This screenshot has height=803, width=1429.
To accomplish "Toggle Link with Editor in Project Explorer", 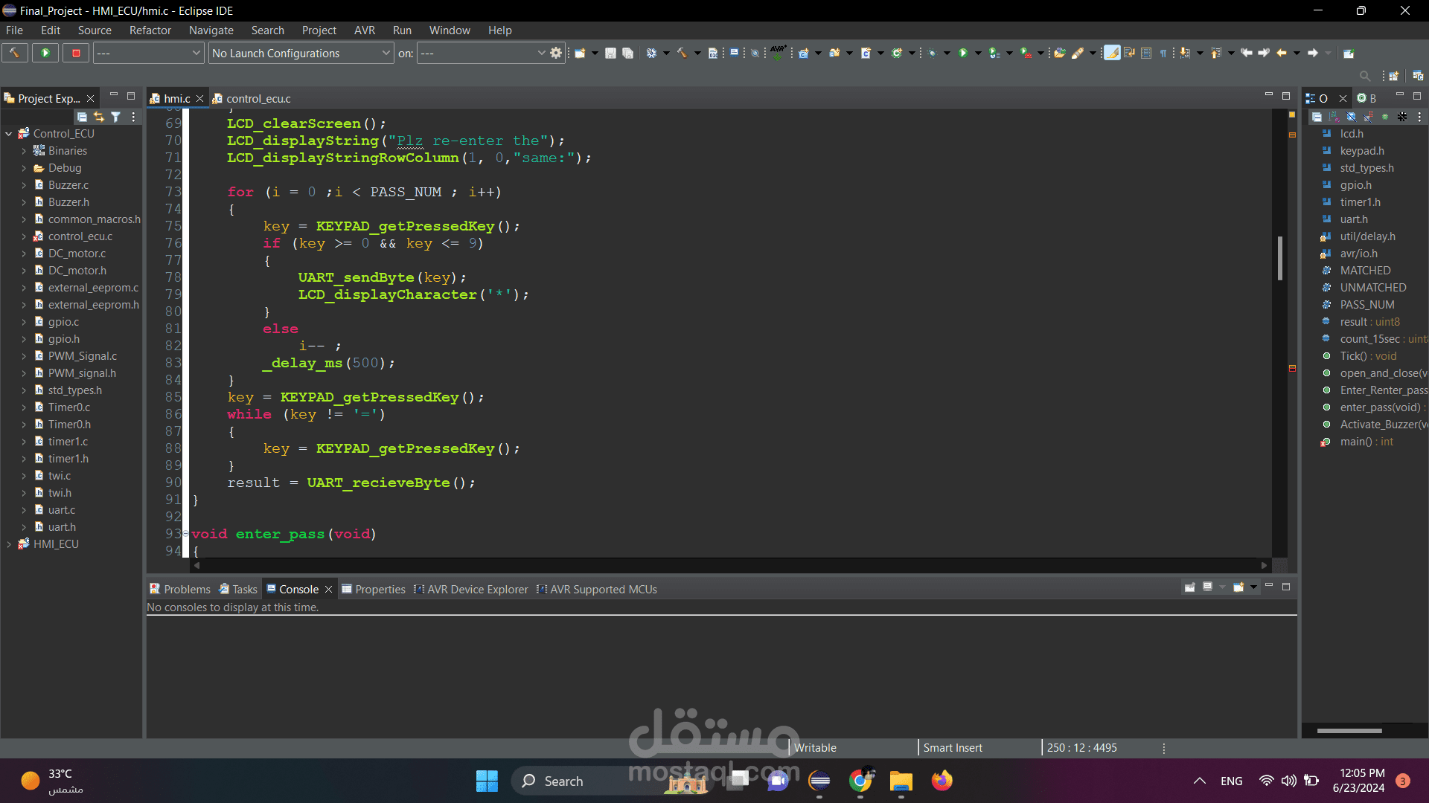I will click(99, 117).
